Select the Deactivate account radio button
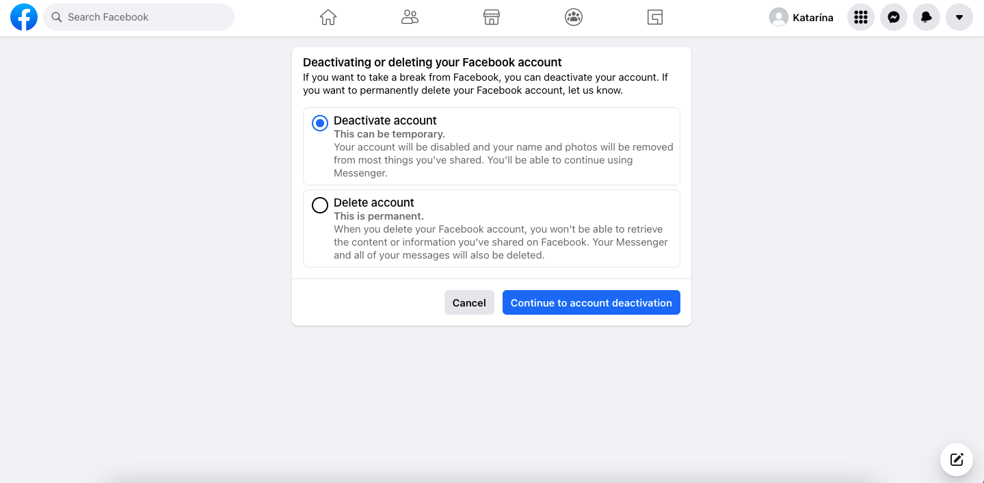The image size is (984, 483). point(319,123)
